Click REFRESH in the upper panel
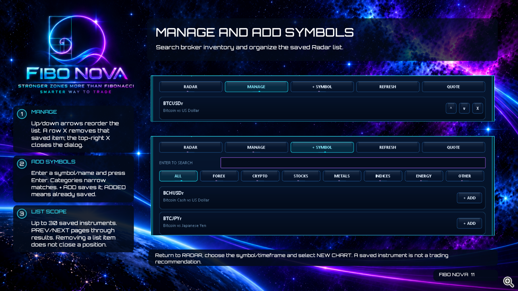Screen dimensions: 518x291 (x=388, y=87)
